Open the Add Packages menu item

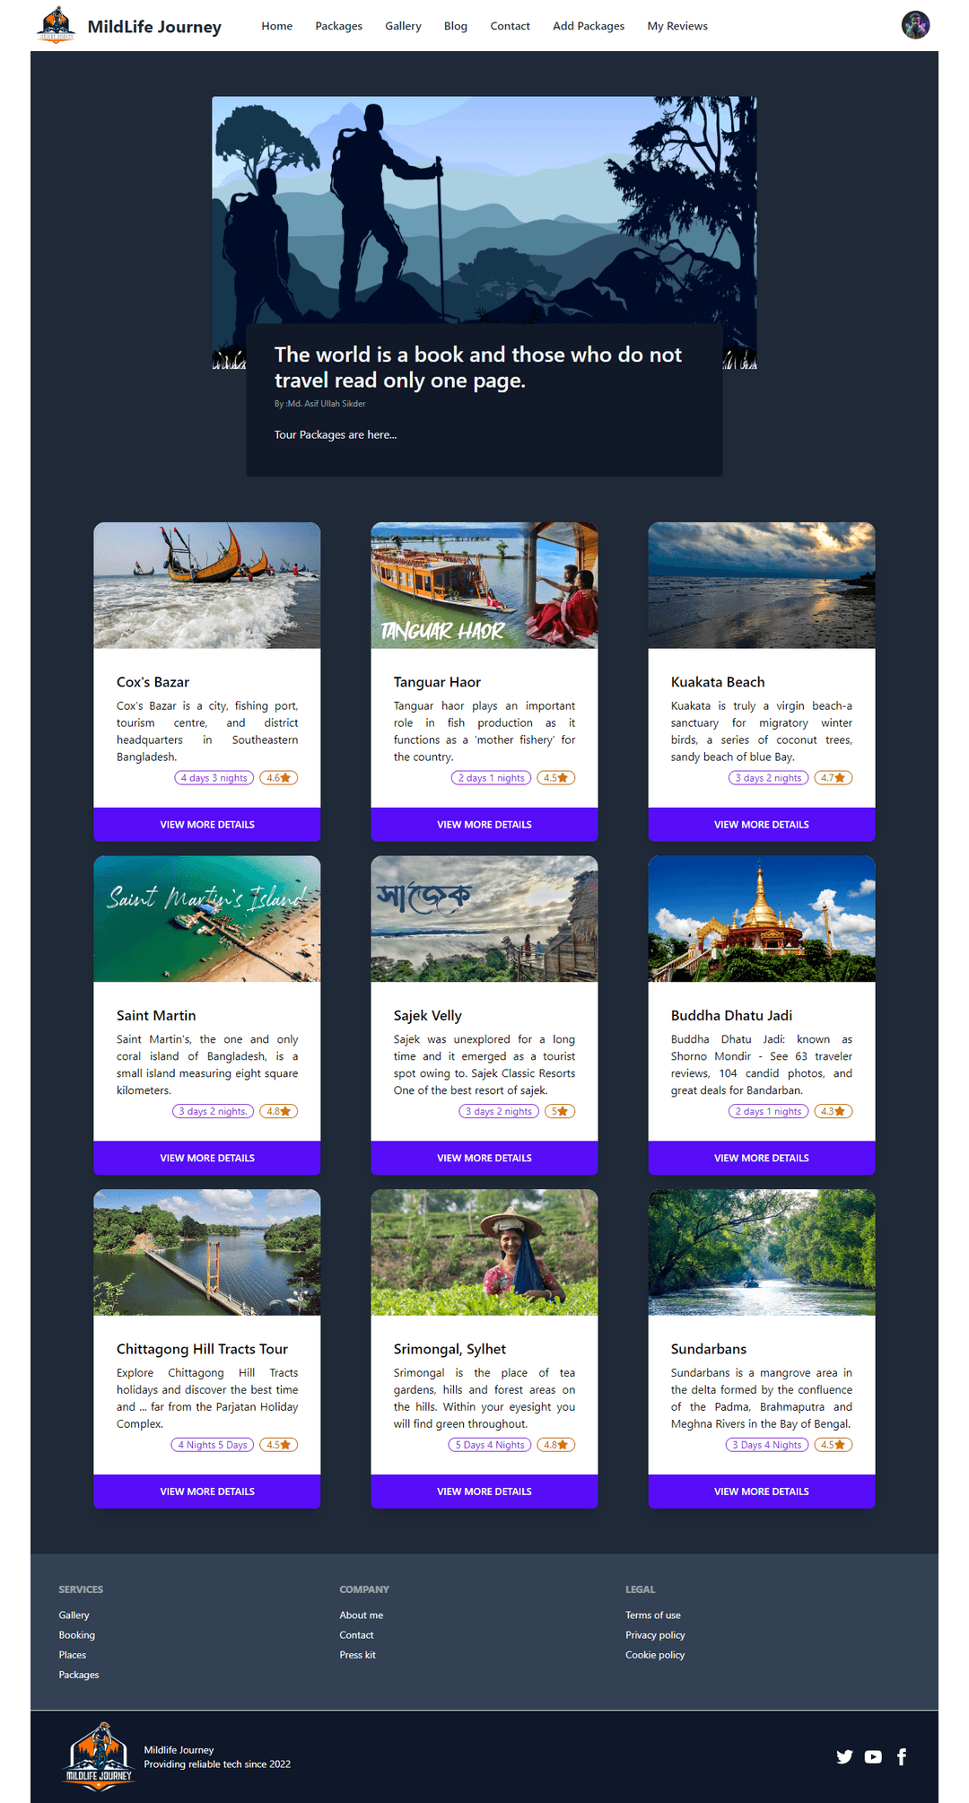coord(589,26)
